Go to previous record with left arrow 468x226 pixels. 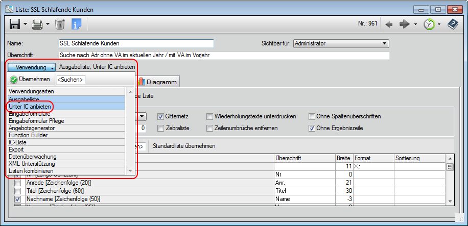click(x=389, y=24)
